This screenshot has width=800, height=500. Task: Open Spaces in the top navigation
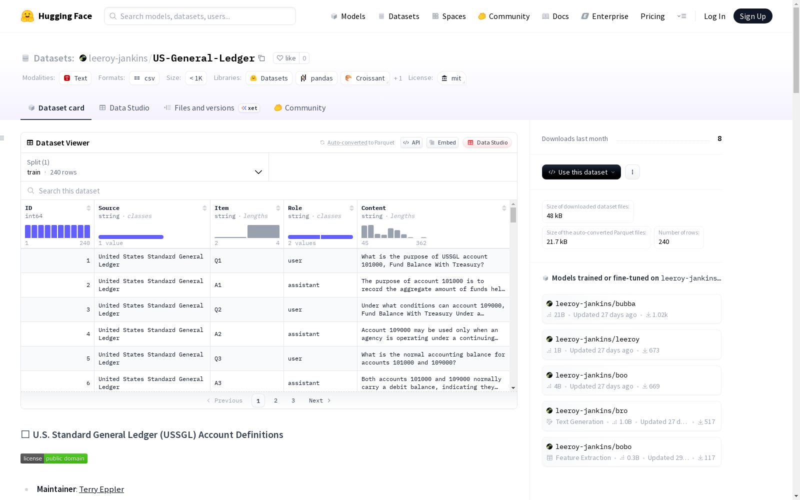coord(449,16)
